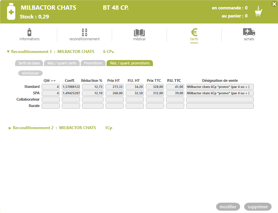Click SPA Prix HT field 260,00
Viewport: 278px width, 213px height.
click(115, 93)
